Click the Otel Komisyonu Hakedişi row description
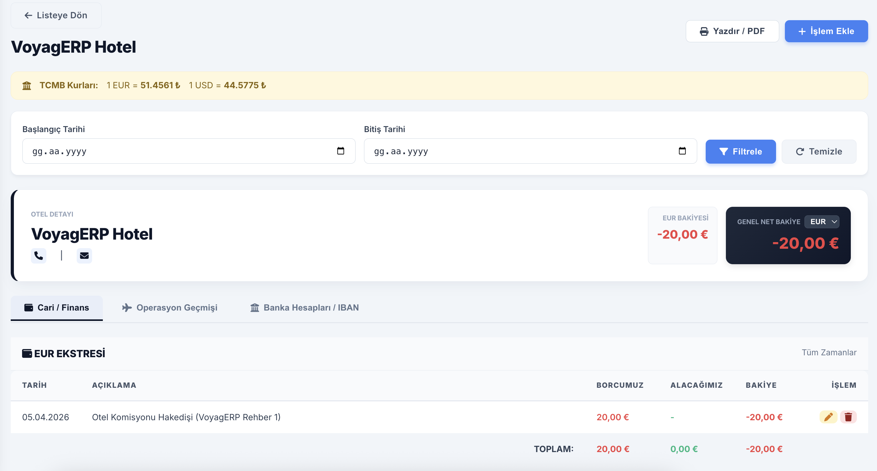The height and width of the screenshot is (471, 877). click(x=186, y=417)
